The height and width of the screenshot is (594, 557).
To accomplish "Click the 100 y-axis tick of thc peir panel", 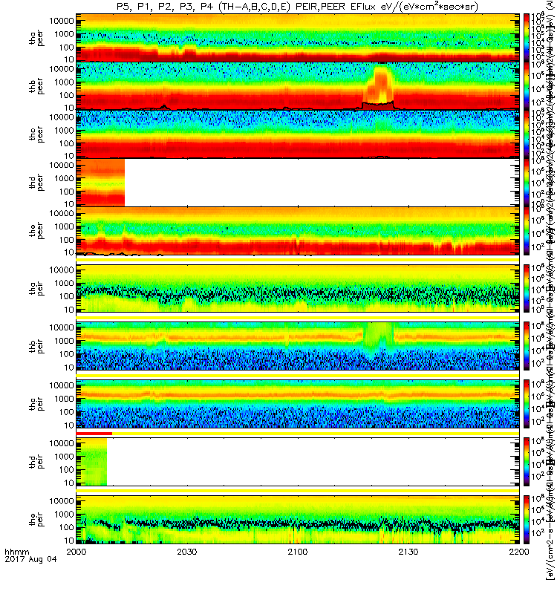I will coord(66,412).
